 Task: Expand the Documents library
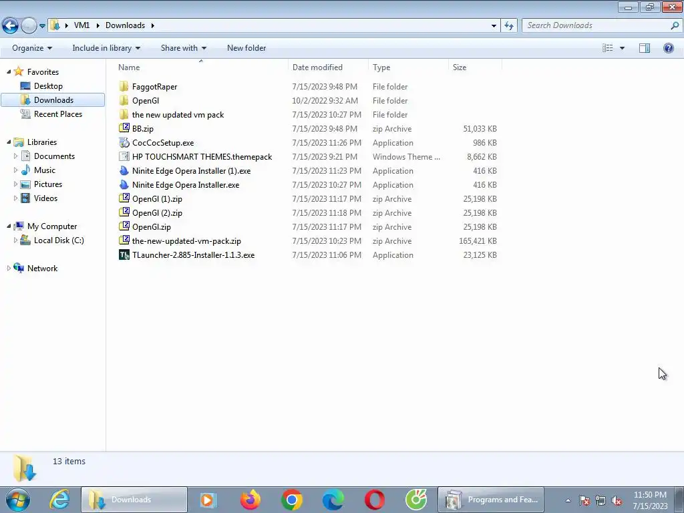(x=16, y=156)
